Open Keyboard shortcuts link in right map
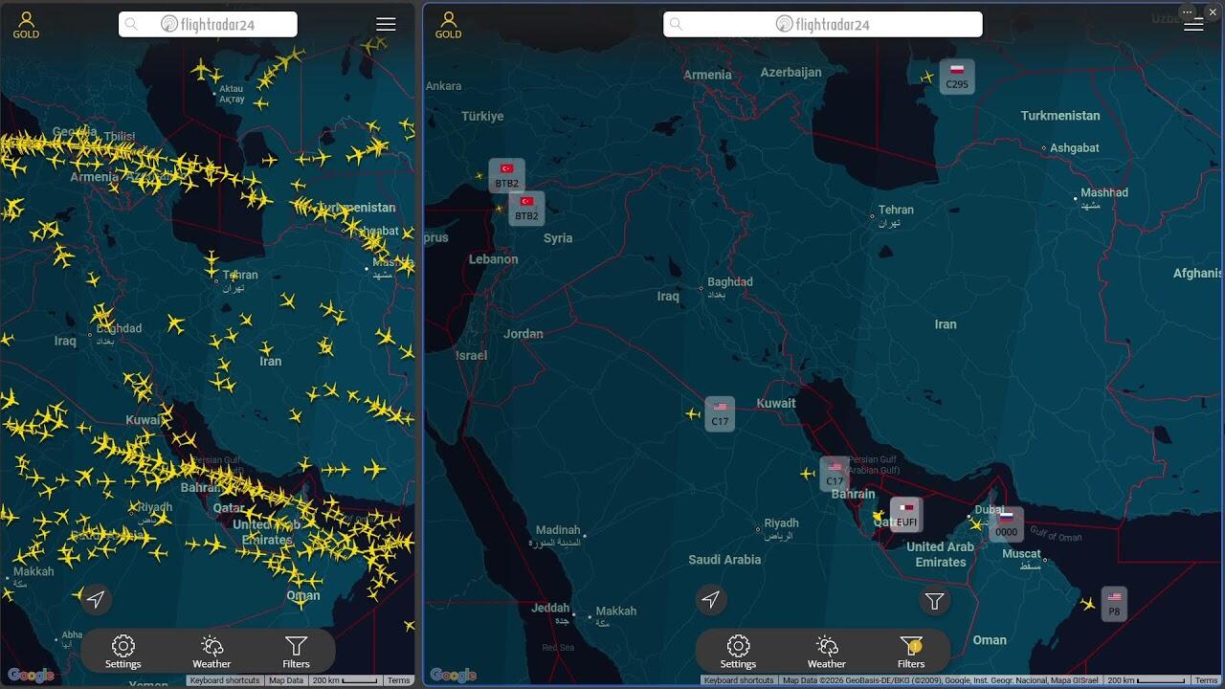Image resolution: width=1225 pixels, height=689 pixels. pos(739,680)
